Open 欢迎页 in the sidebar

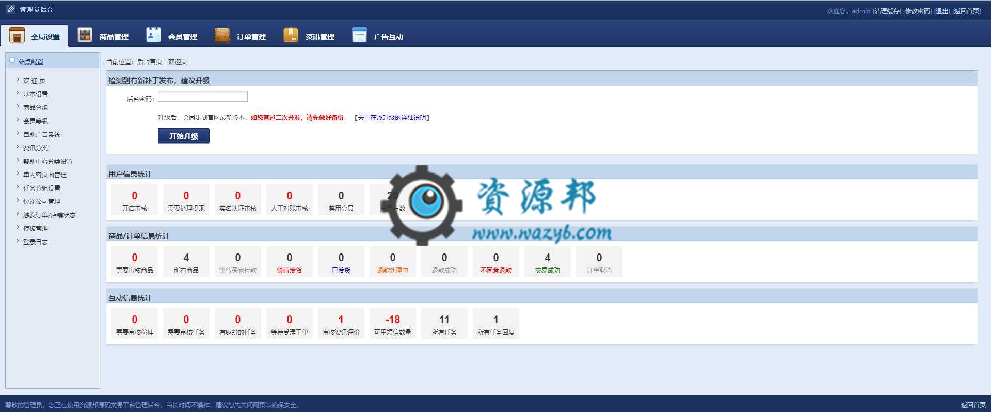[x=34, y=81]
